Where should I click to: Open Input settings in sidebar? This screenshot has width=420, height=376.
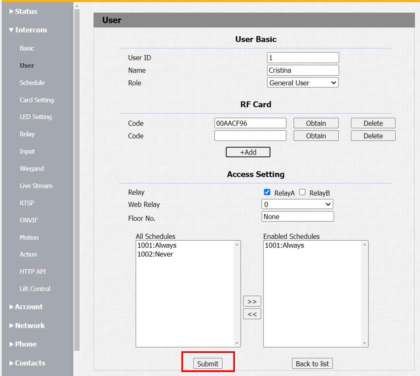pos(27,151)
